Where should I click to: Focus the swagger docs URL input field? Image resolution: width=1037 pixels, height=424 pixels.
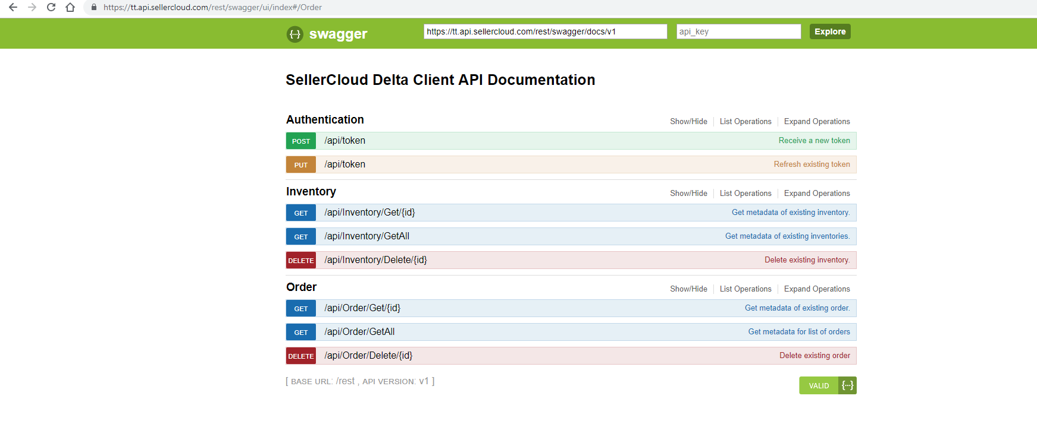pyautogui.click(x=546, y=31)
